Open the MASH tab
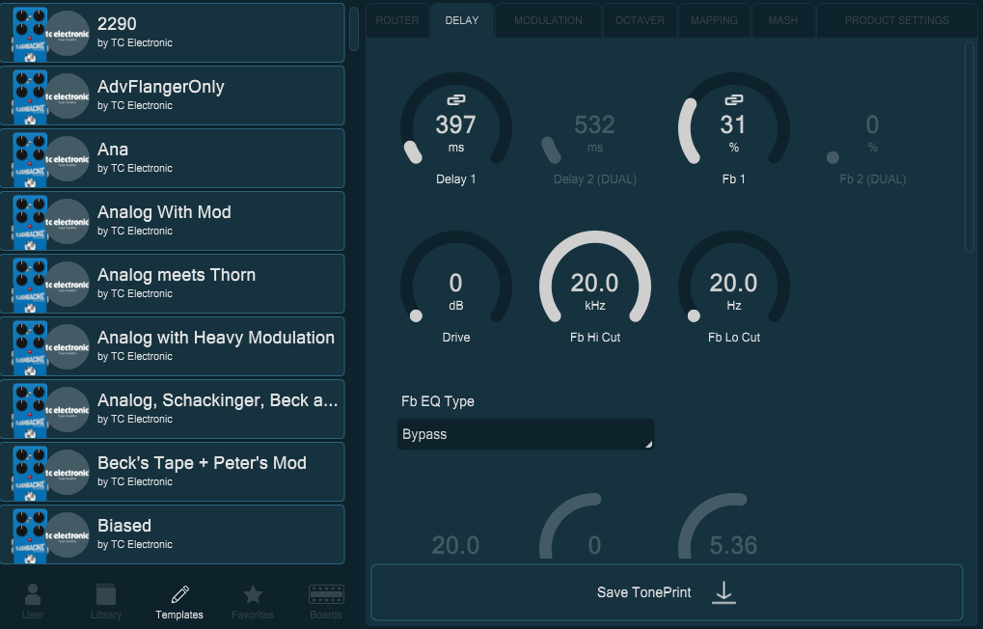Screen dimensions: 983x629 click(x=783, y=20)
